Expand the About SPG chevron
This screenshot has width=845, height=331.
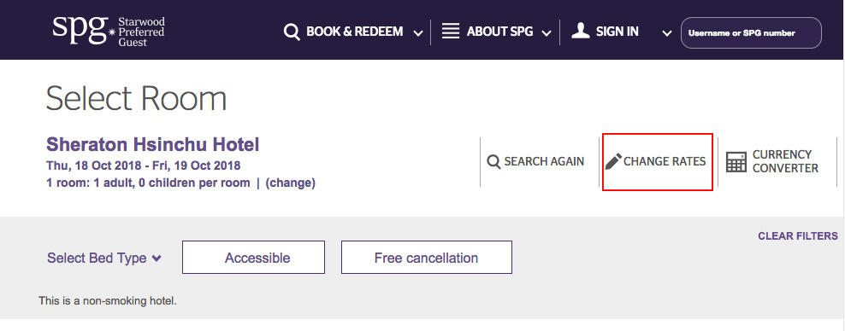pyautogui.click(x=547, y=34)
